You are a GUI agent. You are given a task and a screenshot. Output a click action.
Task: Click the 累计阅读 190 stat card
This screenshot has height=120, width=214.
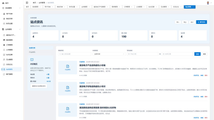[133, 35]
